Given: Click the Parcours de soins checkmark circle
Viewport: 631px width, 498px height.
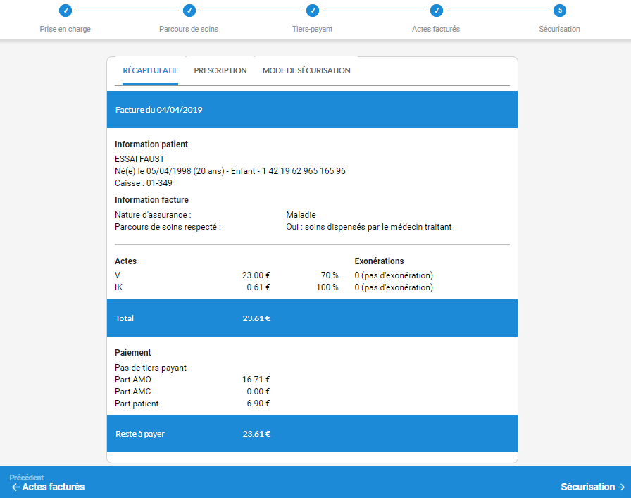Looking at the screenshot, I should point(189,11).
